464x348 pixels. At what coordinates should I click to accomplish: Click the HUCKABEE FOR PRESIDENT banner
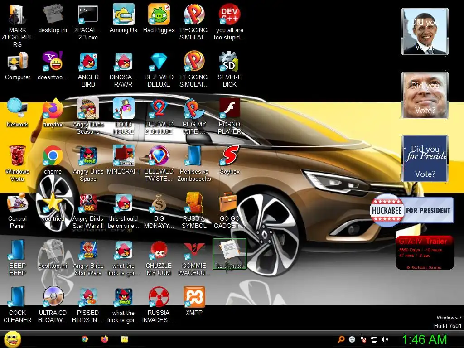pos(412,210)
